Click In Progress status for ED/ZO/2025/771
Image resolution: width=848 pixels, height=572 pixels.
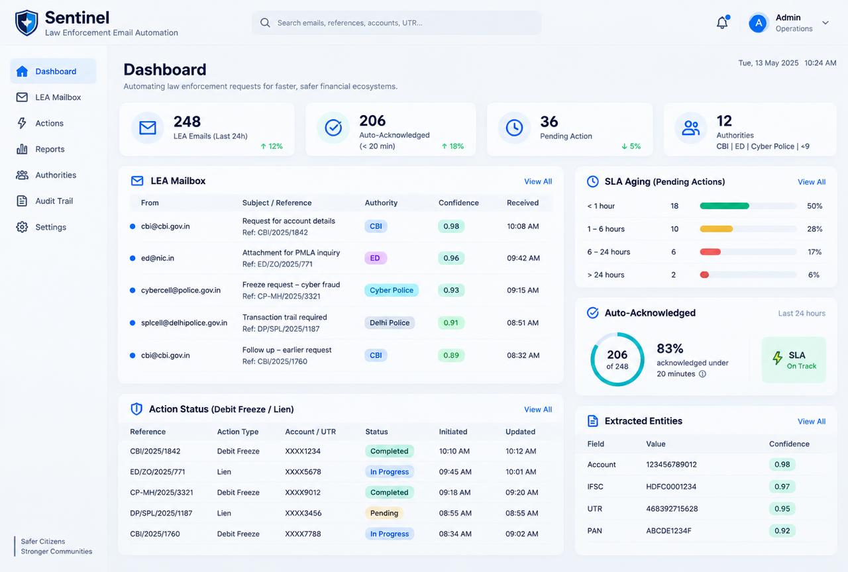tap(390, 472)
